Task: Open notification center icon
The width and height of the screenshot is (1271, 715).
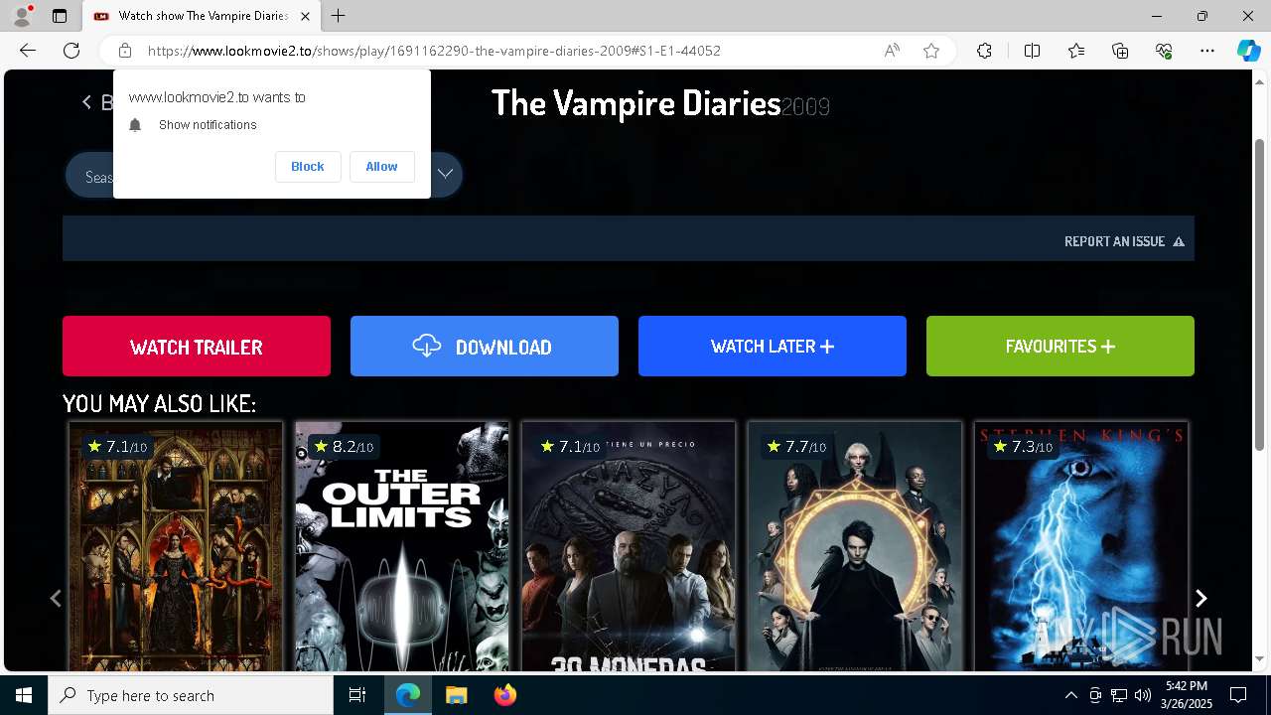Action: pyautogui.click(x=1238, y=695)
